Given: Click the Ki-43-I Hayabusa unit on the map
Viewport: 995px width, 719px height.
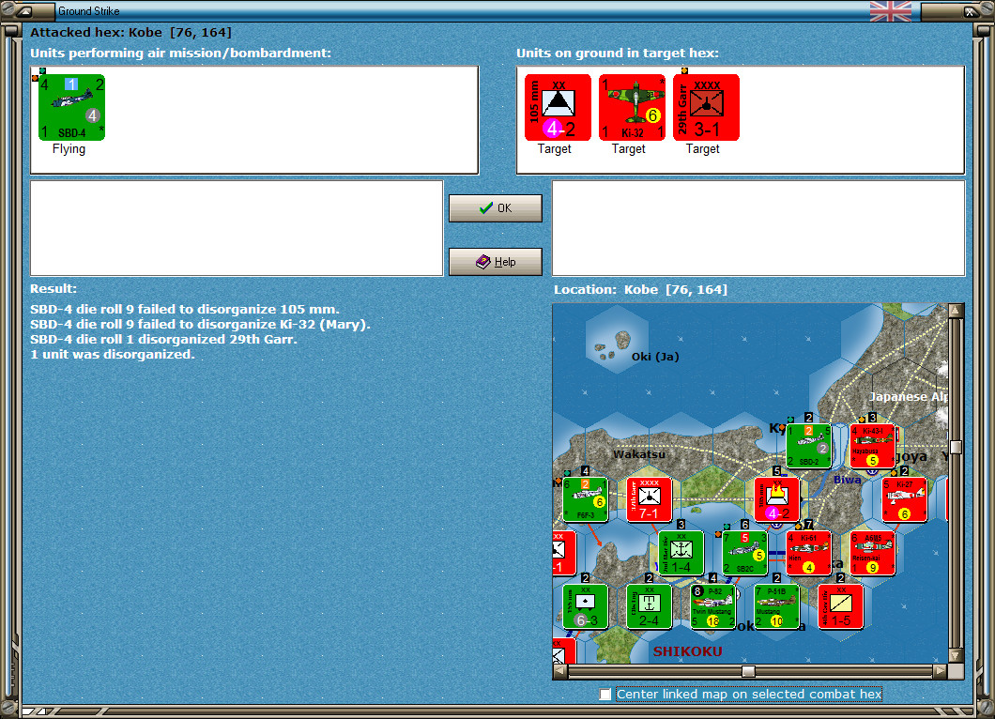Looking at the screenshot, I should point(873,446).
